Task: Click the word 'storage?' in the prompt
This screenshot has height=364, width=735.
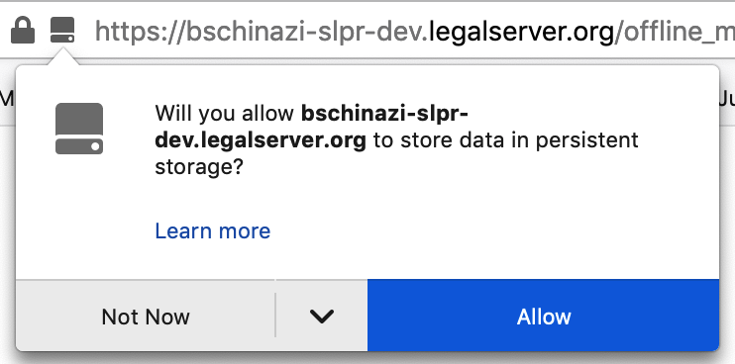Action: pyautogui.click(x=199, y=167)
